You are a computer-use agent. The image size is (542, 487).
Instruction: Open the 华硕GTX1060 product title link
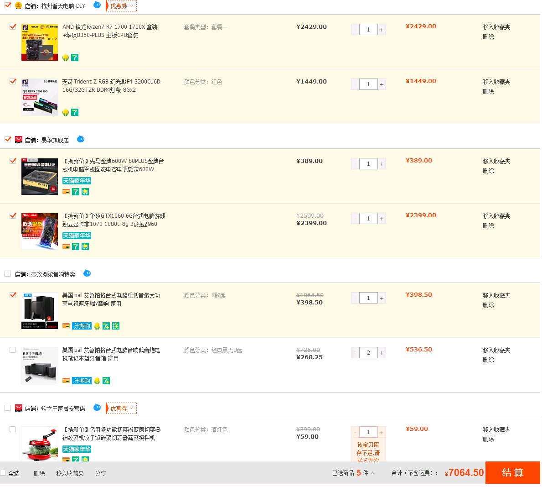114,220
